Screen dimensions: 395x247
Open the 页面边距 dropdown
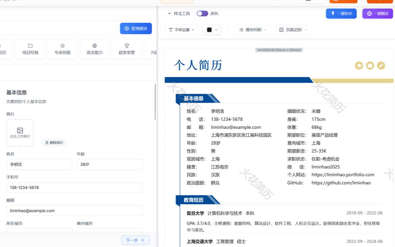293,30
